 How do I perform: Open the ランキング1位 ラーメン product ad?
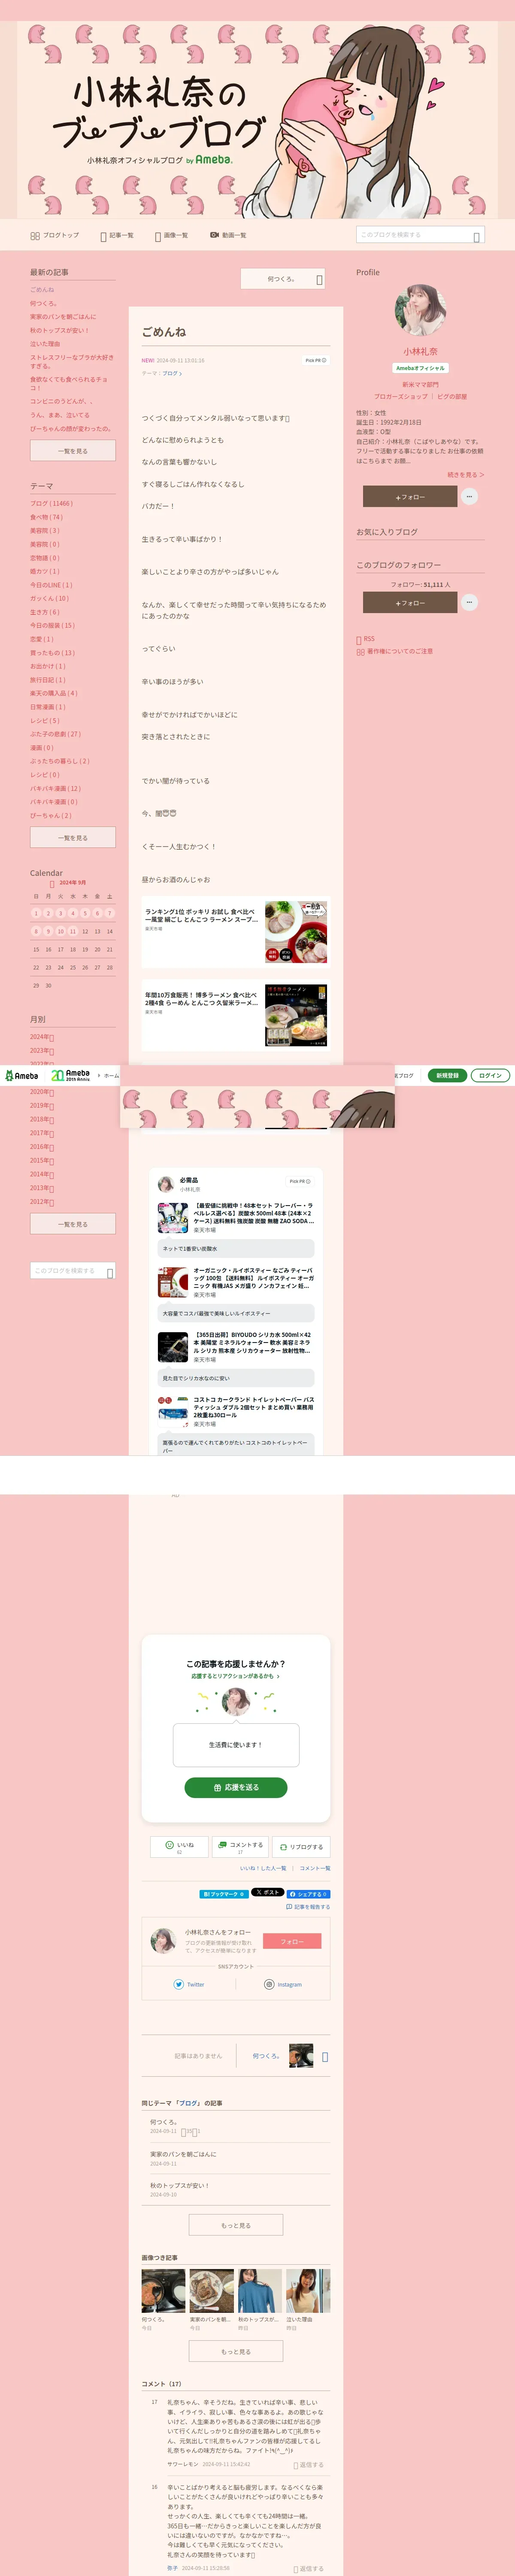click(x=236, y=932)
